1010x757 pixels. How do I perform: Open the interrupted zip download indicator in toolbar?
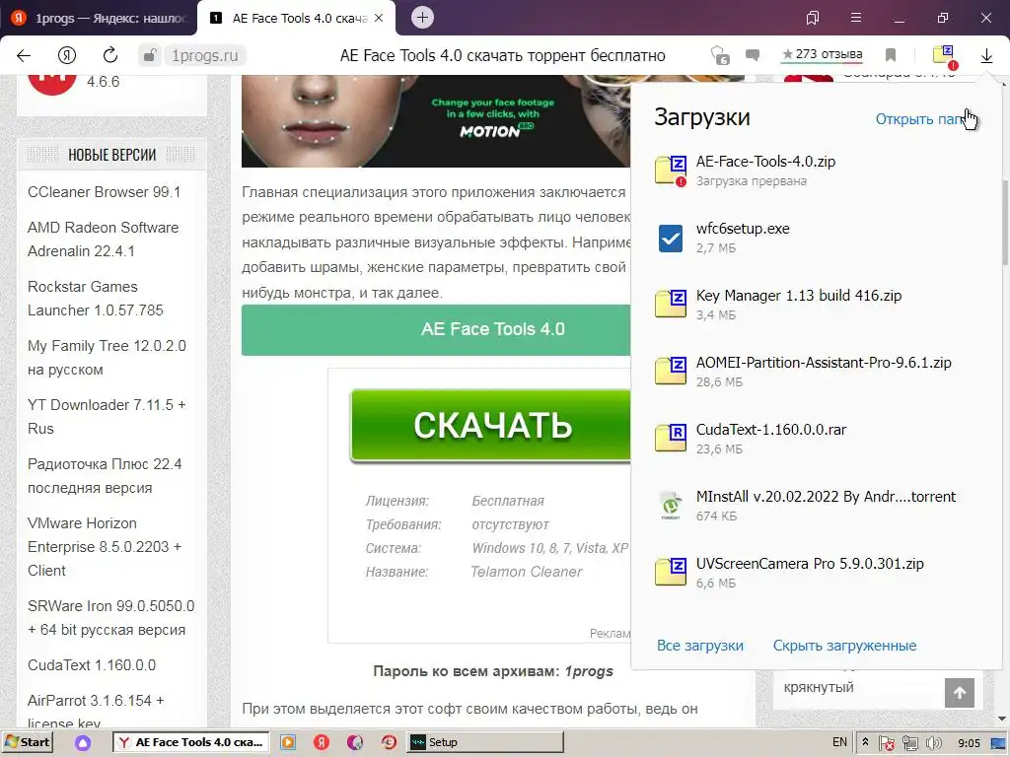944,56
